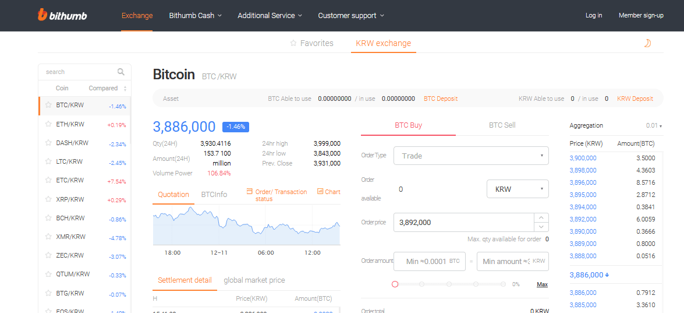
Task: Click the Chart icon link
Action: (329, 192)
